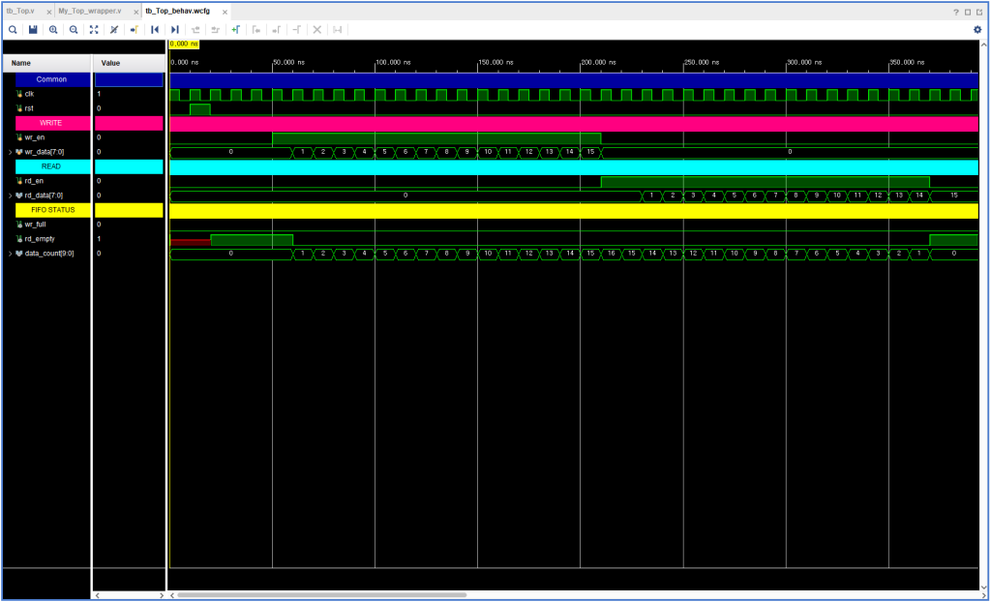Click the help question mark icon
Screen dimensions: 991x602
(957, 12)
